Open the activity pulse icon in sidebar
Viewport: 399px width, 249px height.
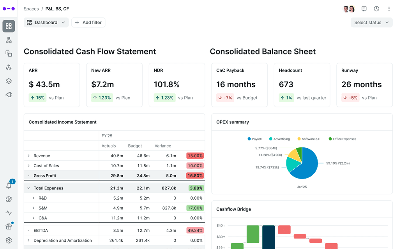point(9,213)
